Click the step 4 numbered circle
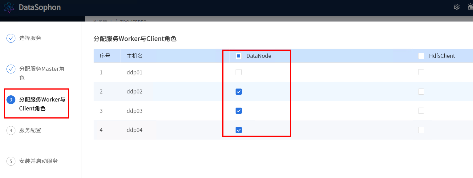This screenshot has height=178, width=473. (11, 130)
